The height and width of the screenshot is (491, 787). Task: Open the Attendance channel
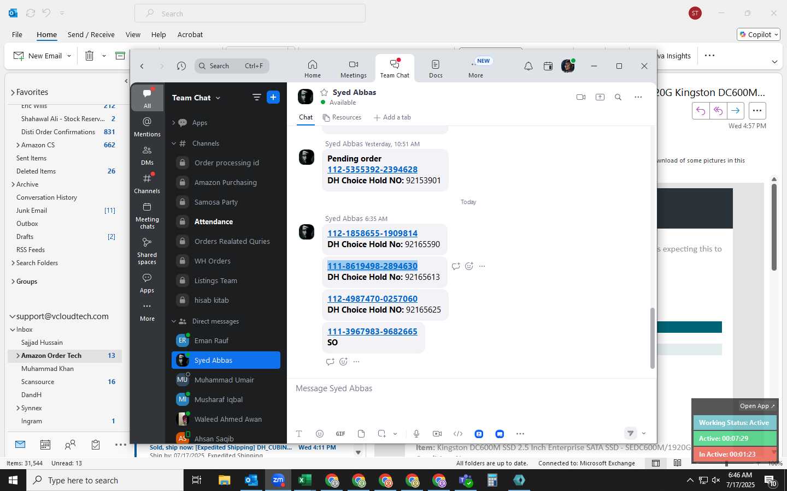tap(226, 221)
